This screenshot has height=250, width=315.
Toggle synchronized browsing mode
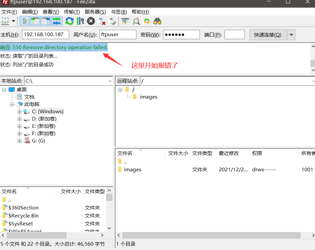coord(147,21)
